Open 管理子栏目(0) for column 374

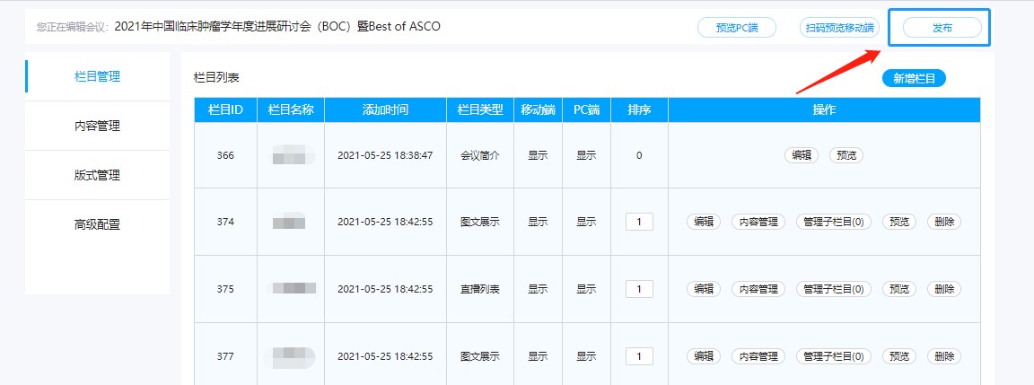(834, 222)
